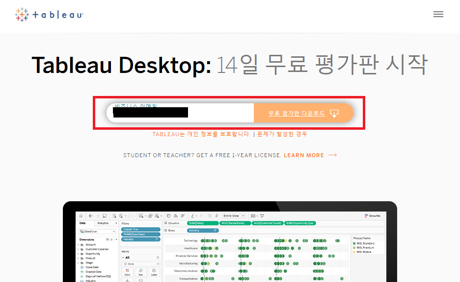Open the TABLEAU는 개인 정보를 보호합니다 link
460x282 pixels.
tap(201, 134)
